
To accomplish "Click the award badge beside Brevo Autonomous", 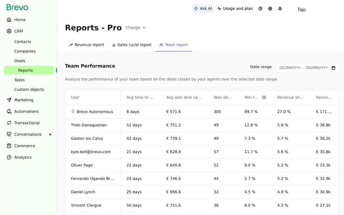I will click(x=73, y=111).
